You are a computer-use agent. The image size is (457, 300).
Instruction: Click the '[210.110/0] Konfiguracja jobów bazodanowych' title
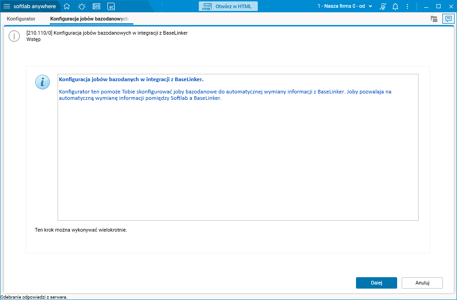pyautogui.click(x=107, y=33)
